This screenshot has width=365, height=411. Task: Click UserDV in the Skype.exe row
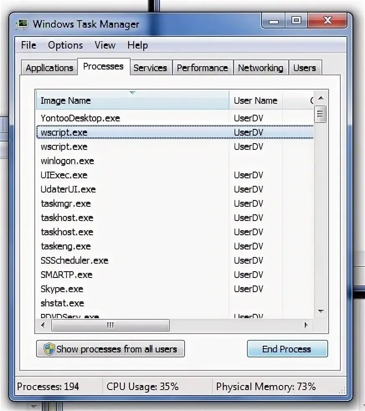point(249,289)
